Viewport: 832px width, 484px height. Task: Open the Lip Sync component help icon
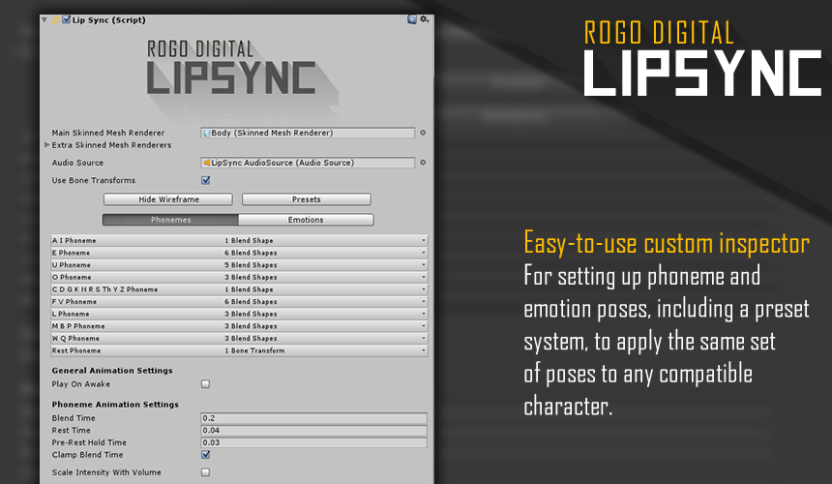pyautogui.click(x=412, y=19)
